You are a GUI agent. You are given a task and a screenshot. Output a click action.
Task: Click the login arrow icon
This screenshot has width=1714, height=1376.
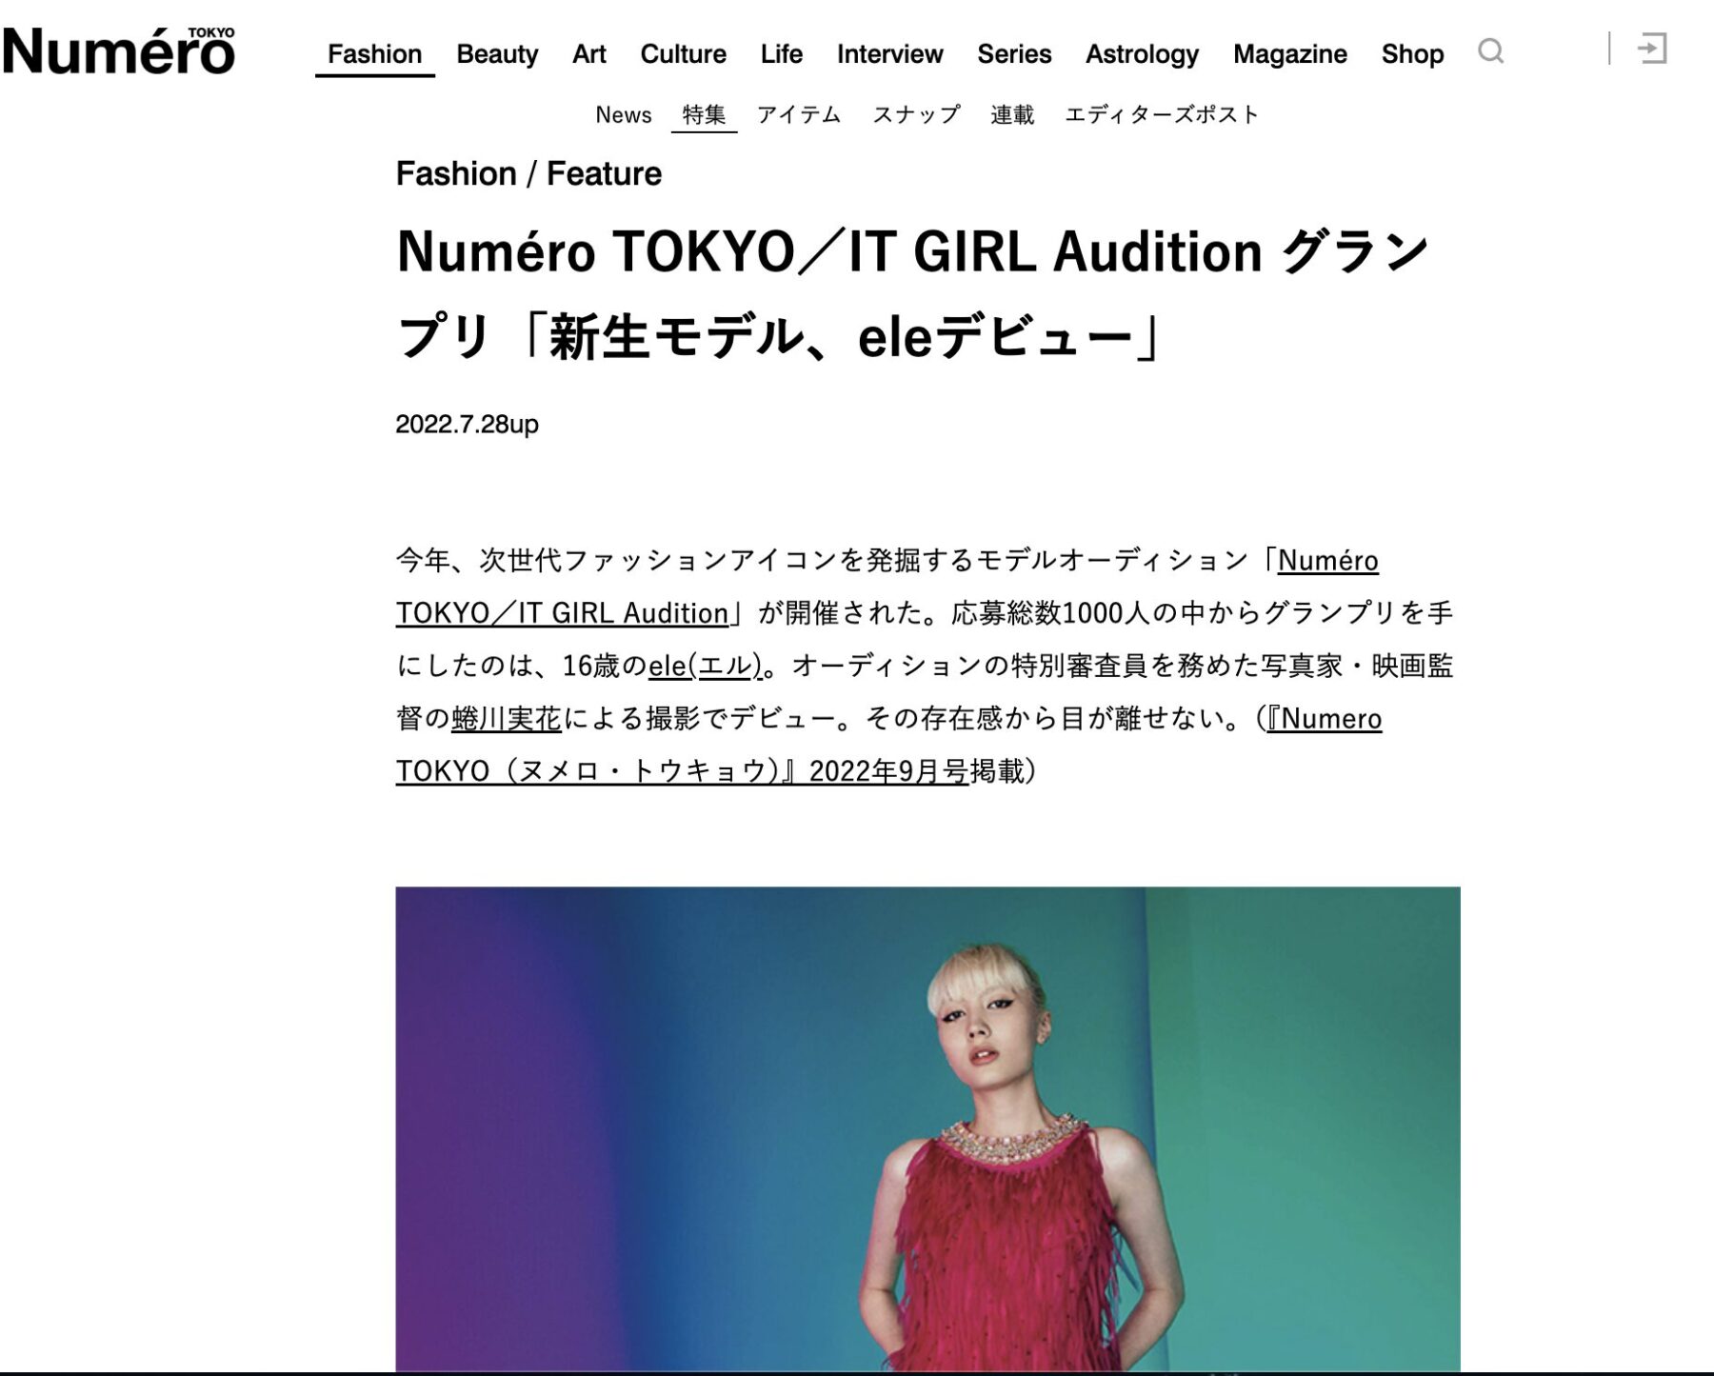1652,49
